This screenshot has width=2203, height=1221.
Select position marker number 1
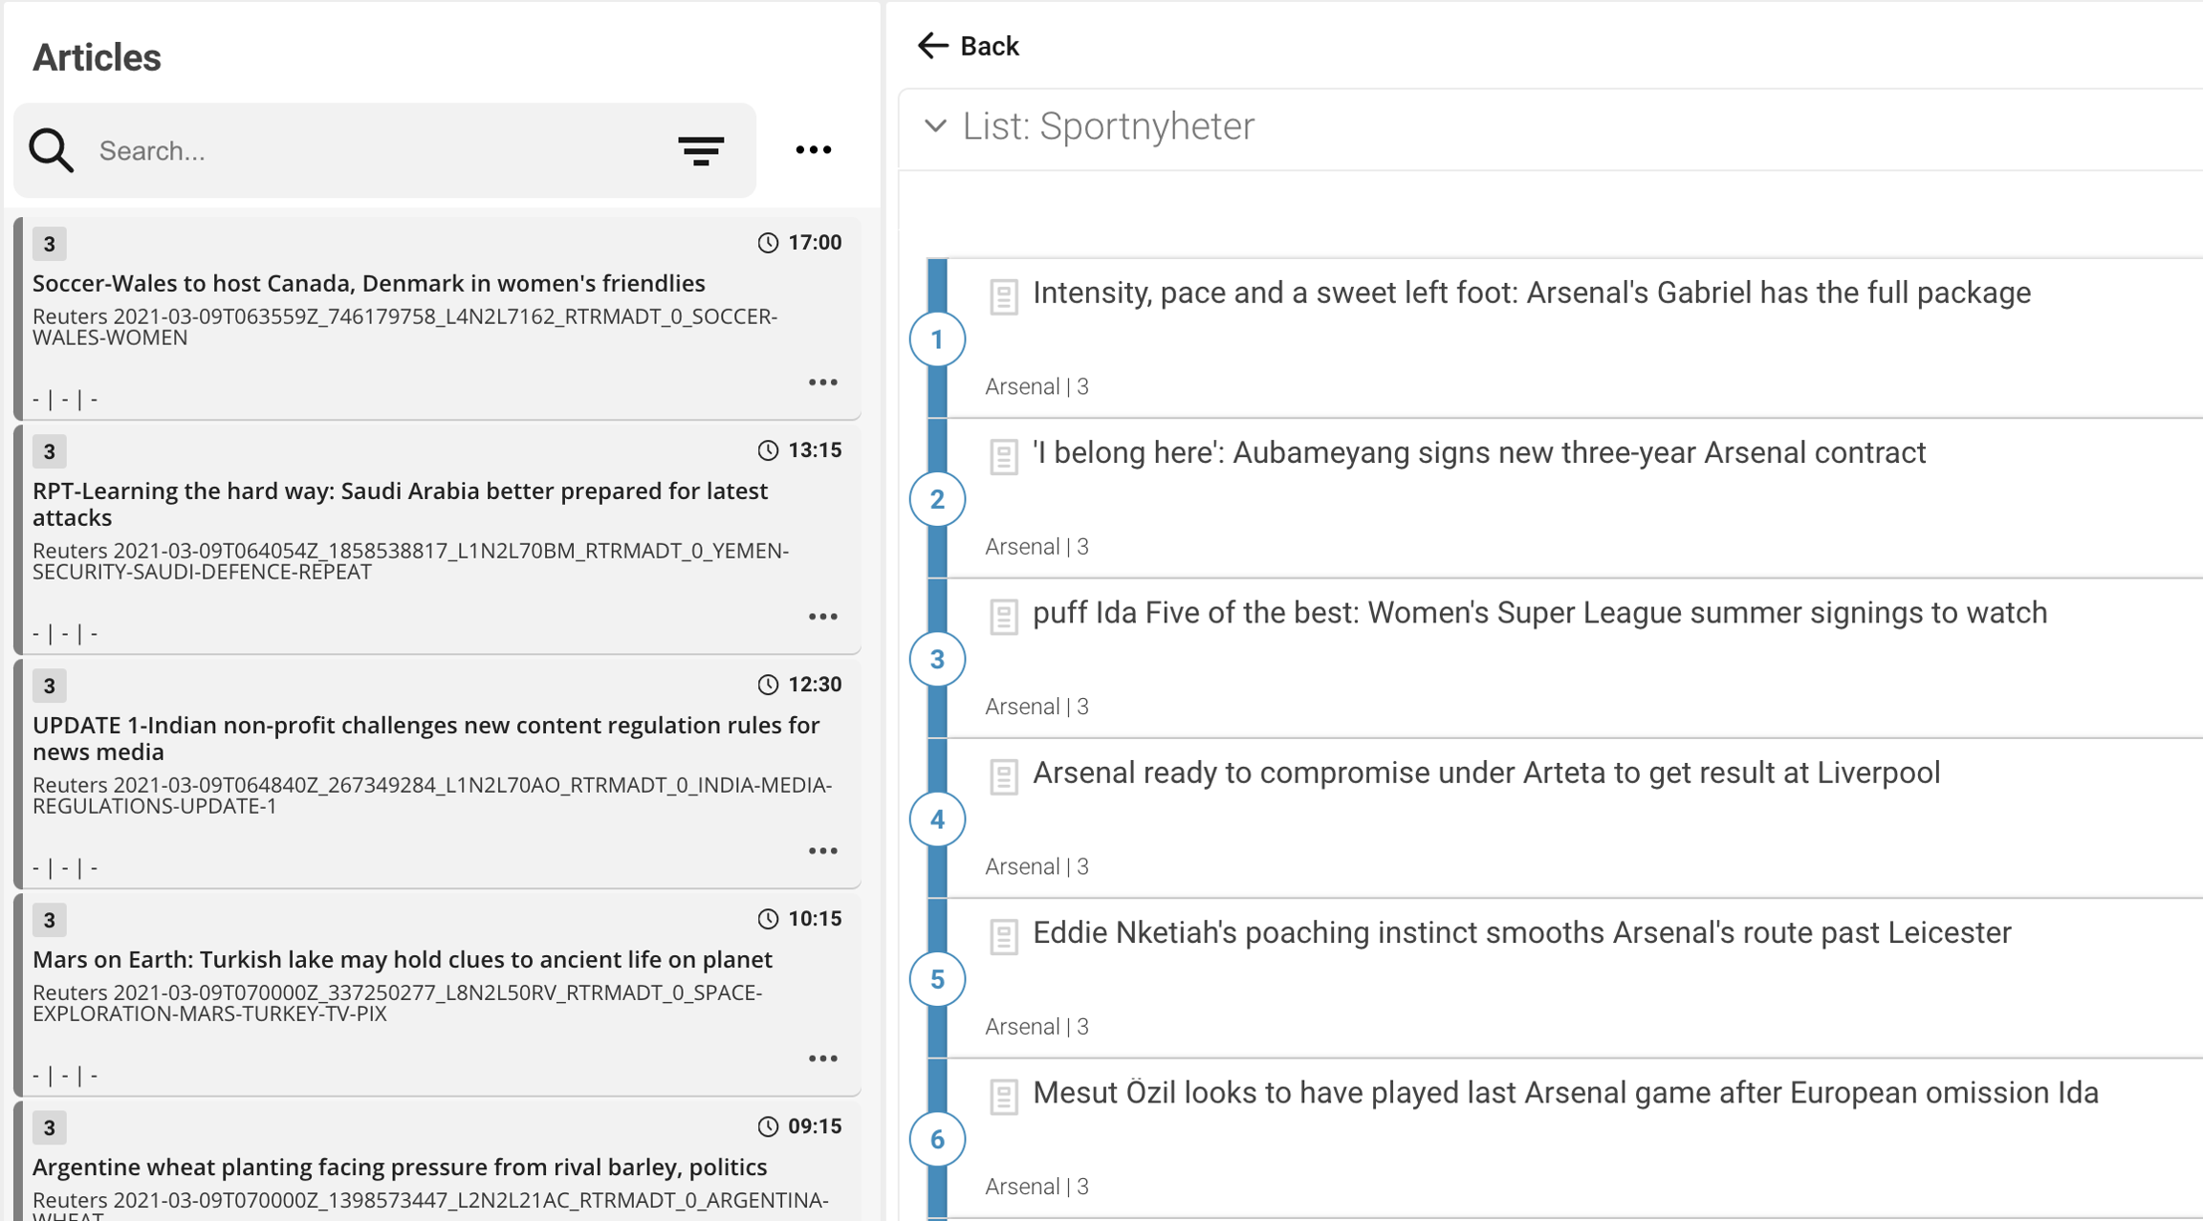tap(937, 339)
